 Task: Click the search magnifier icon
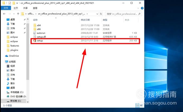(139, 14)
